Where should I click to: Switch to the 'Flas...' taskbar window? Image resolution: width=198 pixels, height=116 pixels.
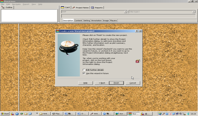coord(57,114)
